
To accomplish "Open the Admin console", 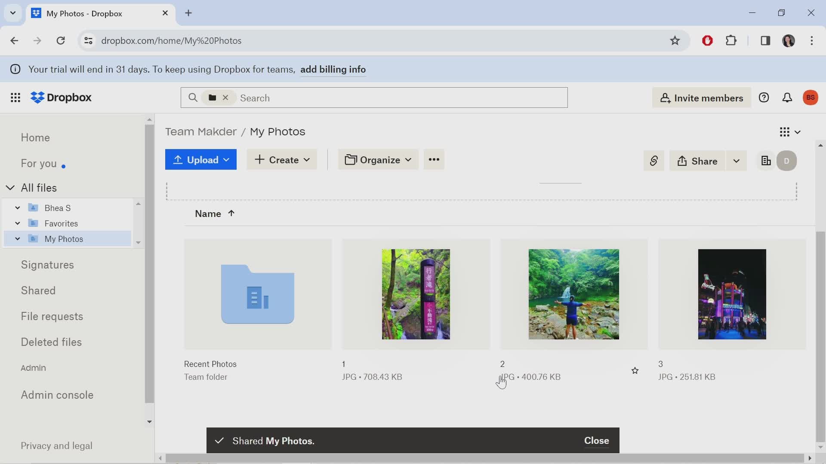I will point(57,395).
